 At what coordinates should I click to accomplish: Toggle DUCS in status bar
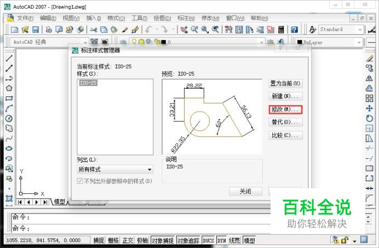click(x=208, y=240)
